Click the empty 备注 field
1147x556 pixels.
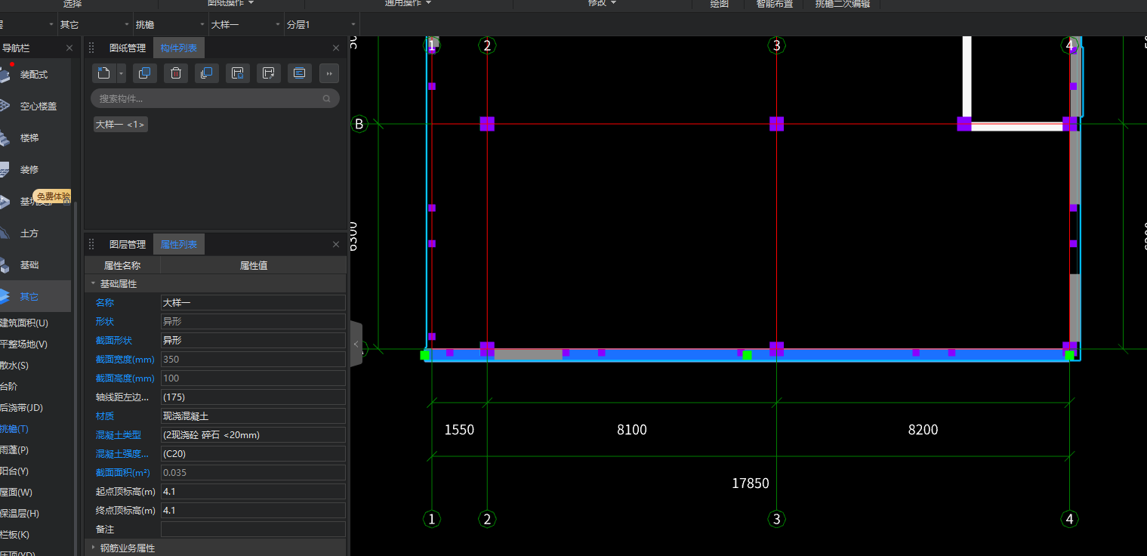(253, 529)
